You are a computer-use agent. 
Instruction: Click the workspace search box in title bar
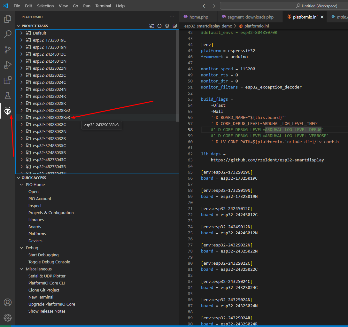284,6
